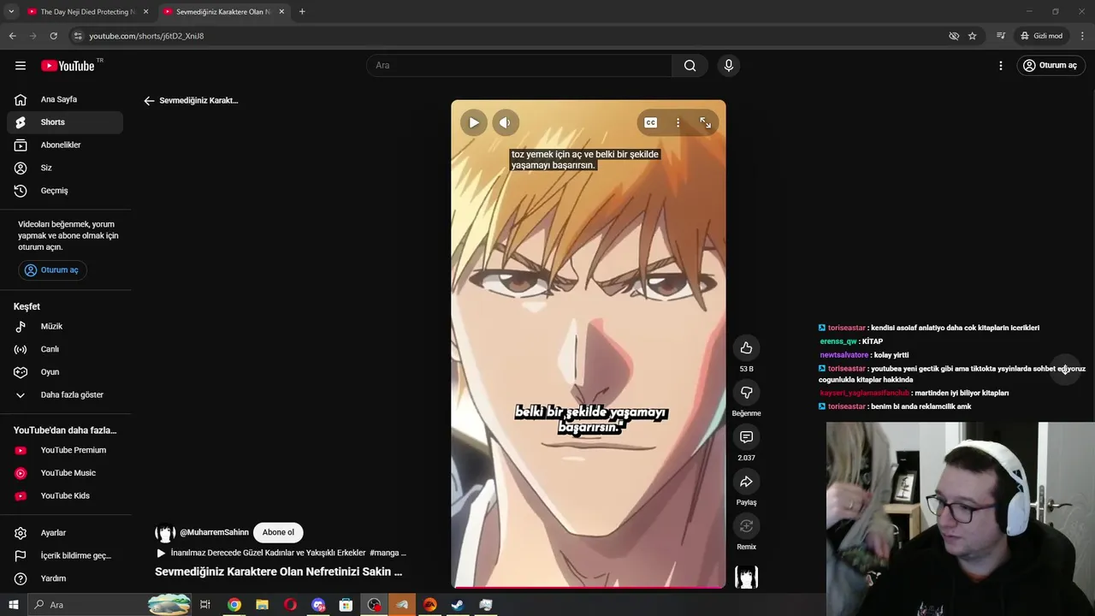Click the search magnifier button
This screenshot has width=1095, height=616.
(x=690, y=66)
